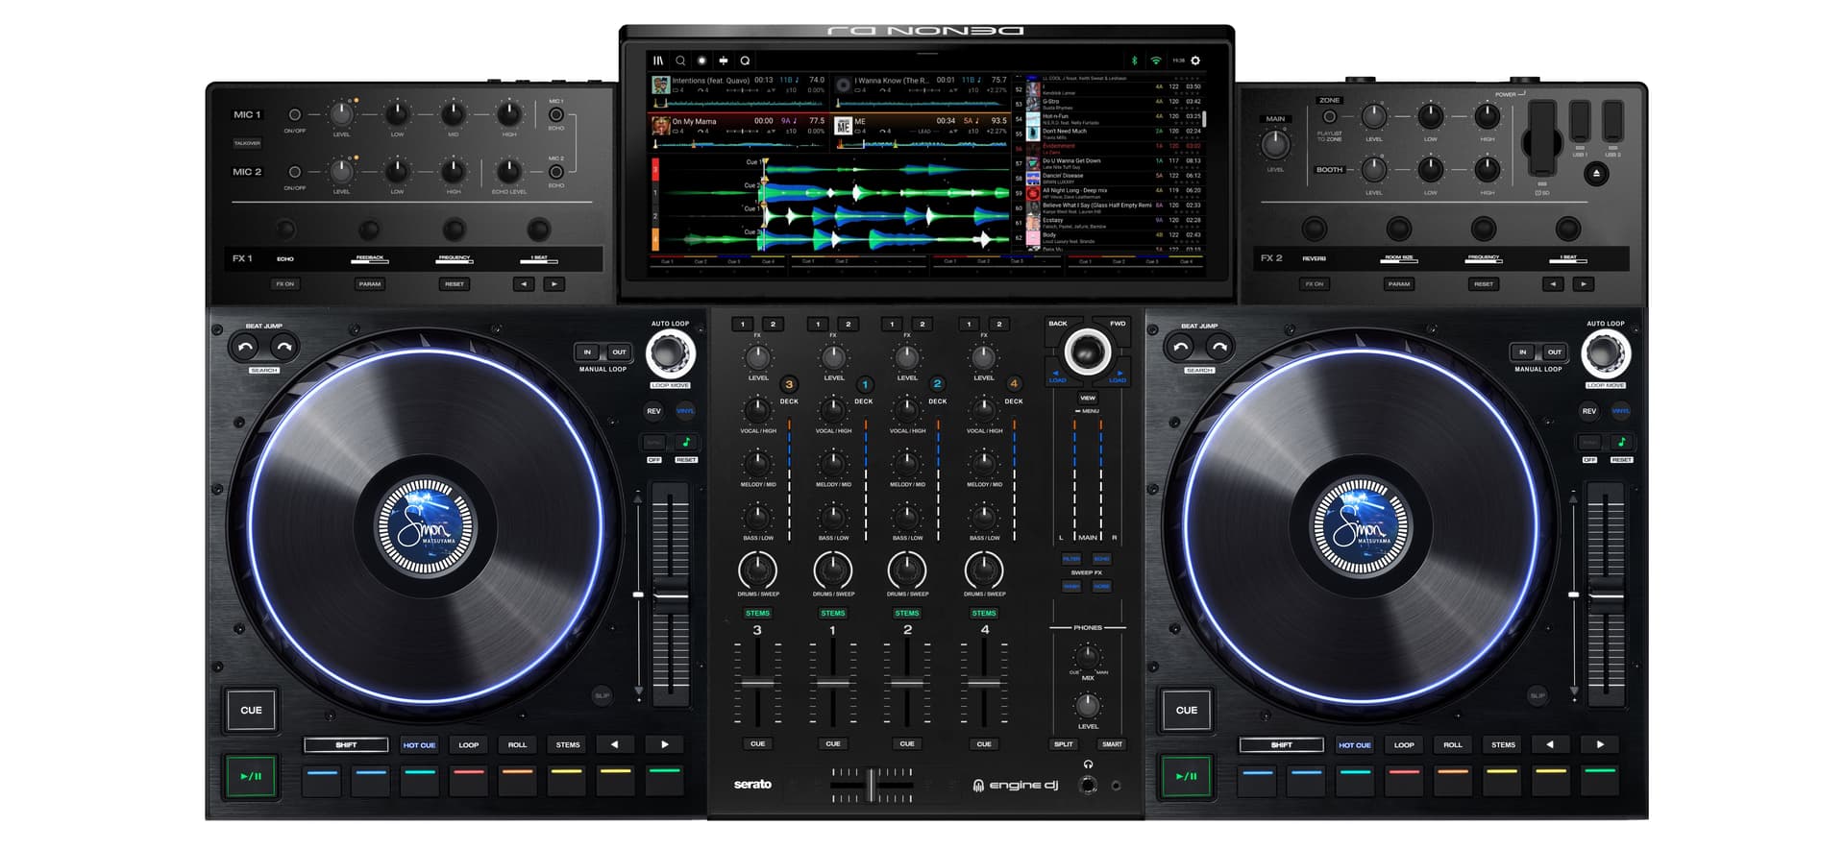Hit the REV button on the left deck
This screenshot has width=1845, height=849.
[653, 411]
